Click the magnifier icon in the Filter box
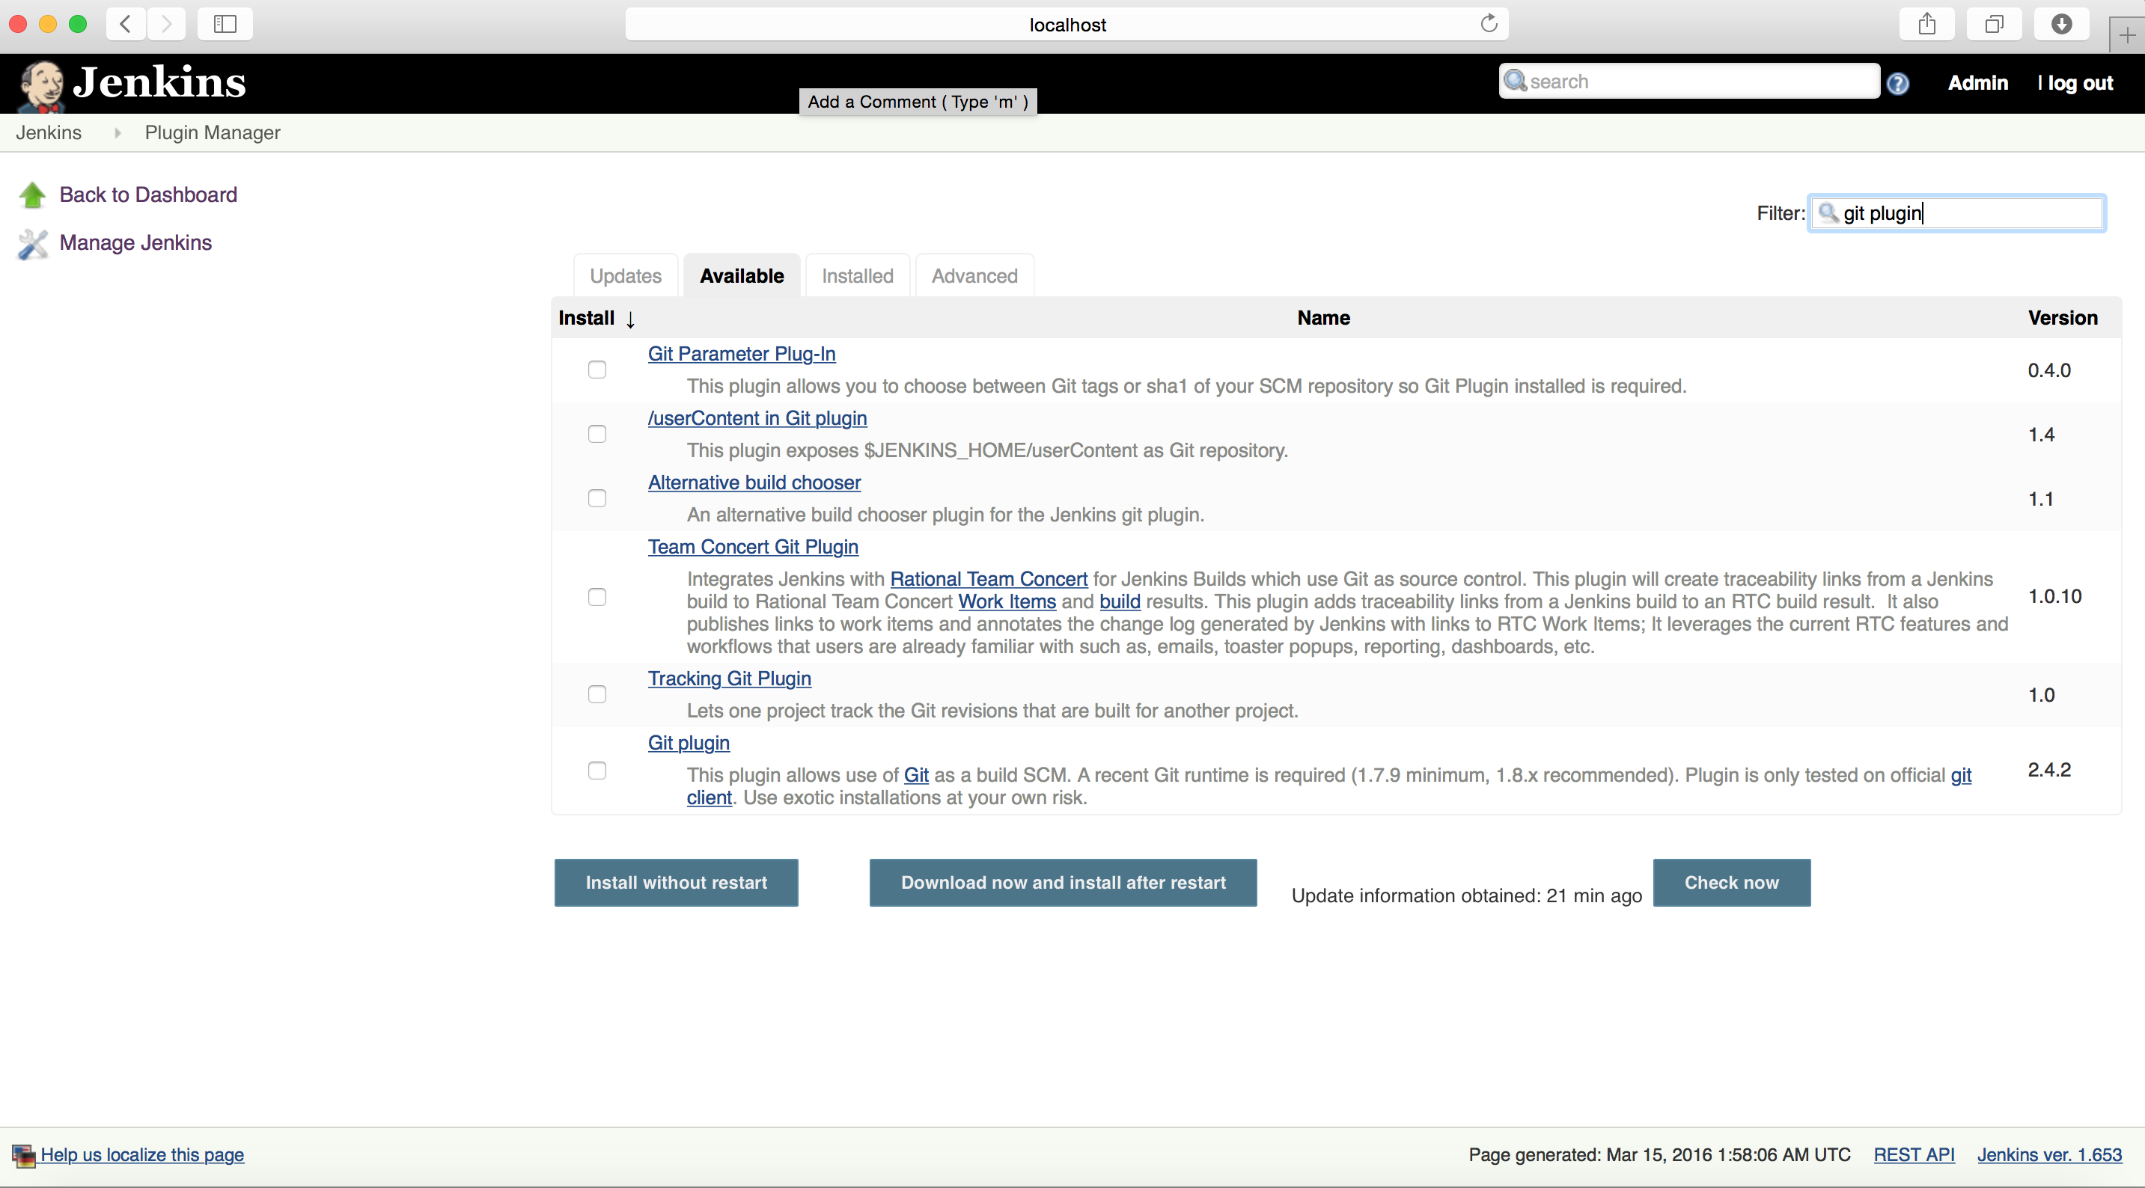The width and height of the screenshot is (2145, 1188). [x=1828, y=213]
